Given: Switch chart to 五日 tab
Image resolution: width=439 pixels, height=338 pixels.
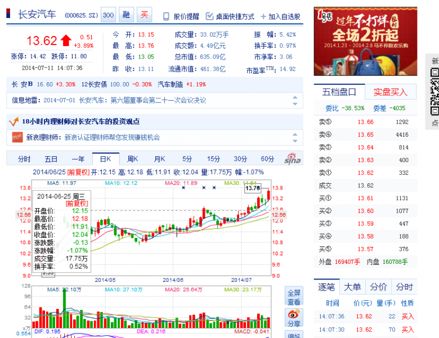Looking at the screenshot, I should (x=51, y=159).
